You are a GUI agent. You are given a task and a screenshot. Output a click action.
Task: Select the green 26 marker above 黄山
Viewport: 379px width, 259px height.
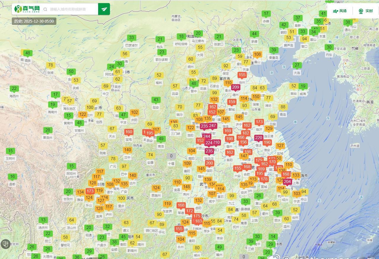pos(258,196)
